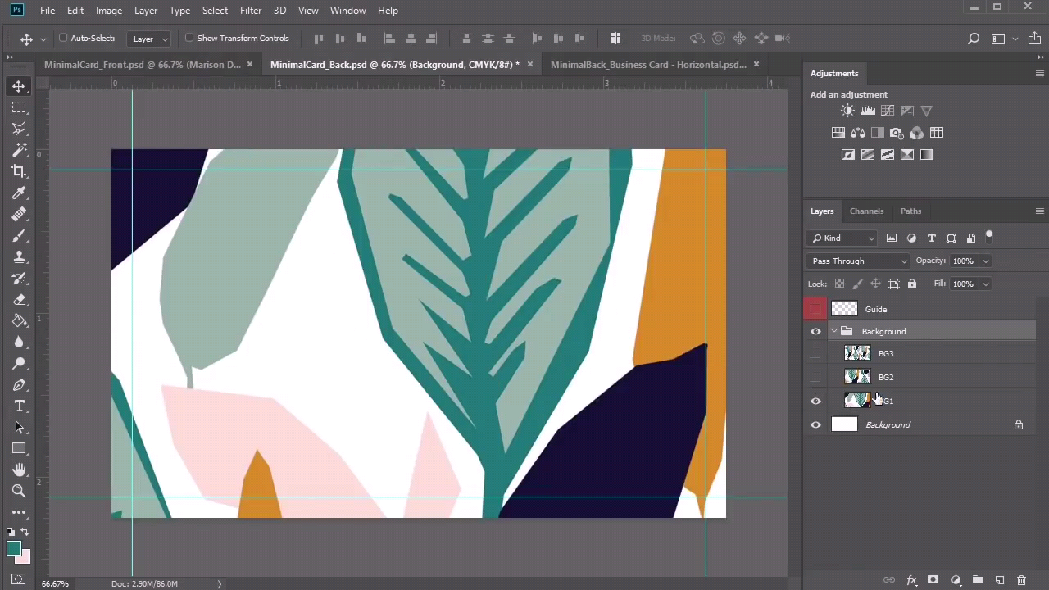1049x590 pixels.
Task: Open the Opacity dropdown arrow
Action: pyautogui.click(x=985, y=261)
